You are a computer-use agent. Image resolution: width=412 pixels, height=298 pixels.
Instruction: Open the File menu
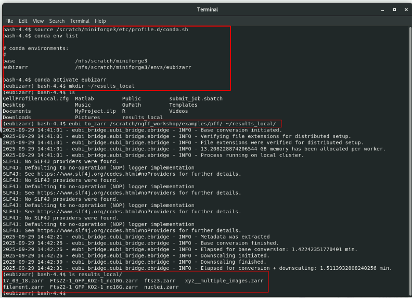click(9, 21)
